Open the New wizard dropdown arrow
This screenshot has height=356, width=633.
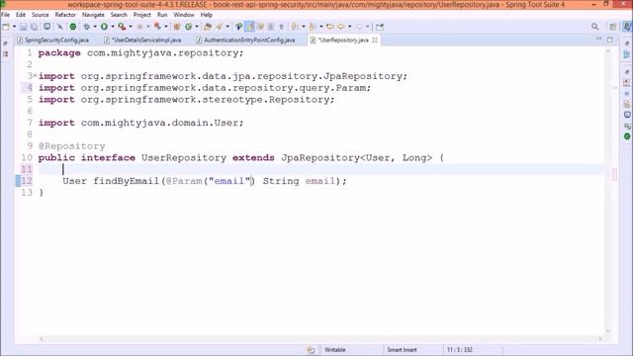click(14, 27)
